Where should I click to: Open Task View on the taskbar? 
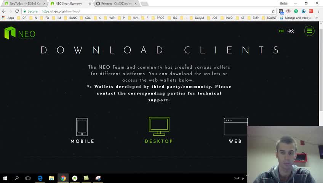pyautogui.click(x=28, y=178)
